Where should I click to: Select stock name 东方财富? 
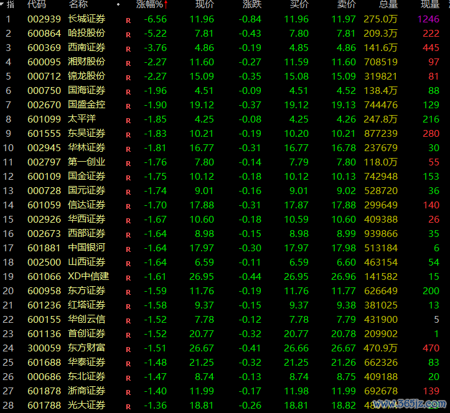87,348
